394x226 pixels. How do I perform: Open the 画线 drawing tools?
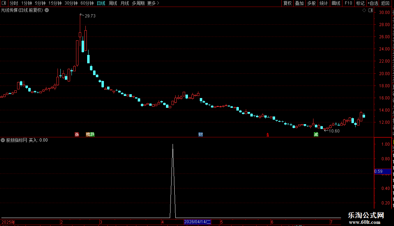point(336,3)
